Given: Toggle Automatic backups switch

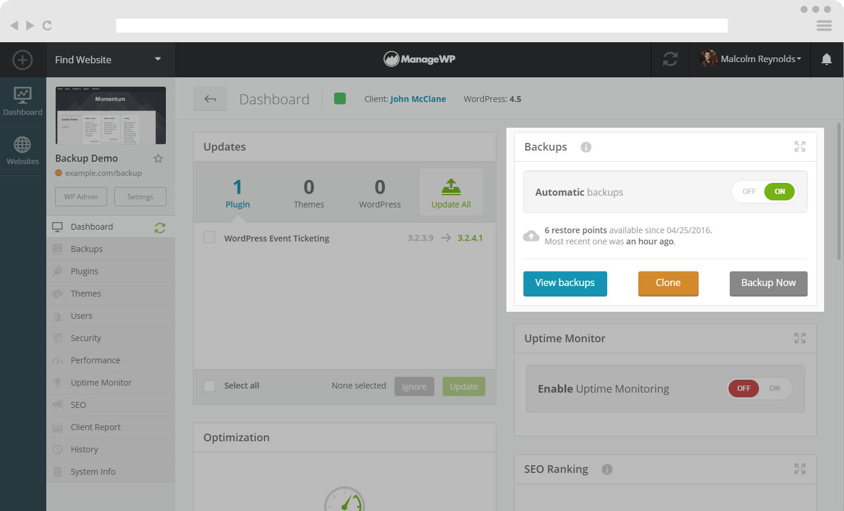Looking at the screenshot, I should (x=764, y=192).
